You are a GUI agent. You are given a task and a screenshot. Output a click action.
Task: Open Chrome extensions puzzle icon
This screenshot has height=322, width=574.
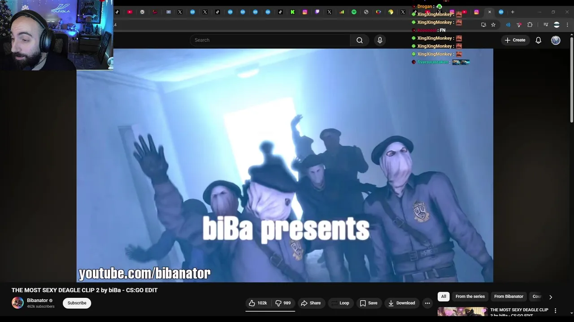click(x=530, y=25)
